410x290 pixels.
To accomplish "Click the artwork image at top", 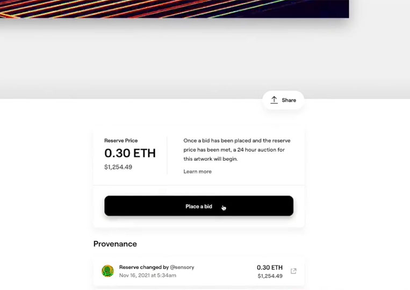I will click(x=175, y=9).
